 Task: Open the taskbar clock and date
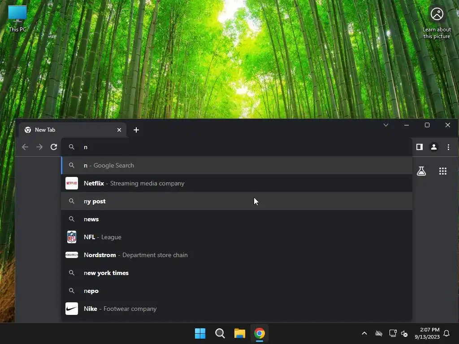(x=427, y=333)
